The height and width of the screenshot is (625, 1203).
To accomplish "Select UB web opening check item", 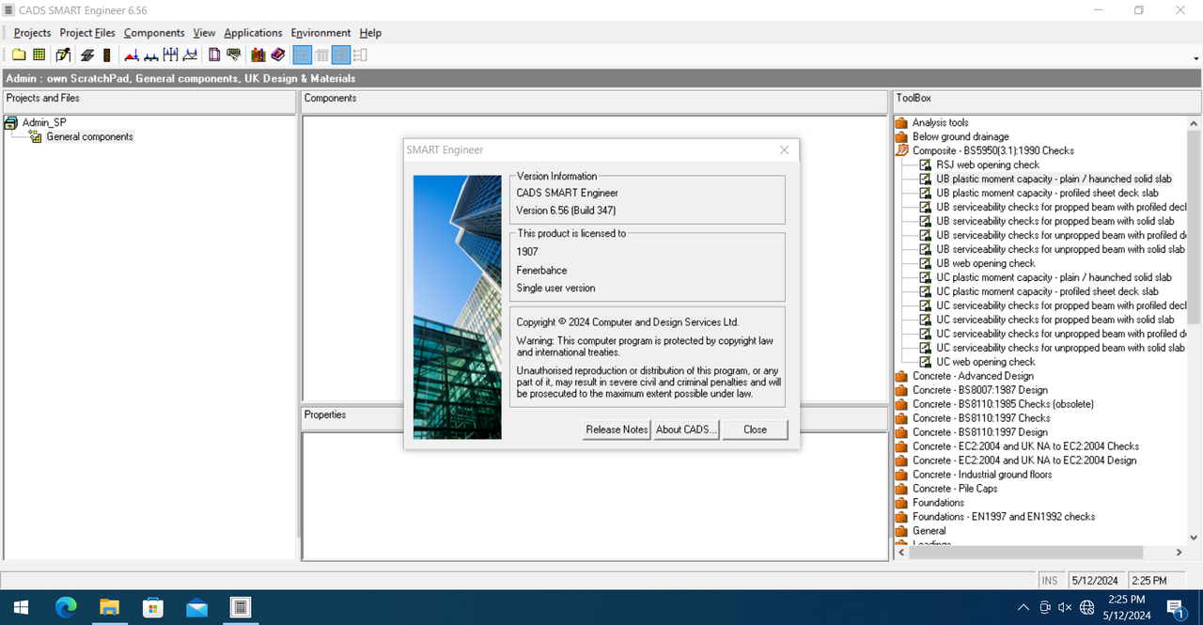I will (x=985, y=263).
